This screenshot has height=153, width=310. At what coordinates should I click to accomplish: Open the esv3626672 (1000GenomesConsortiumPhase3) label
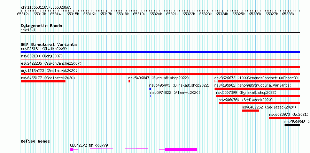point(256,78)
